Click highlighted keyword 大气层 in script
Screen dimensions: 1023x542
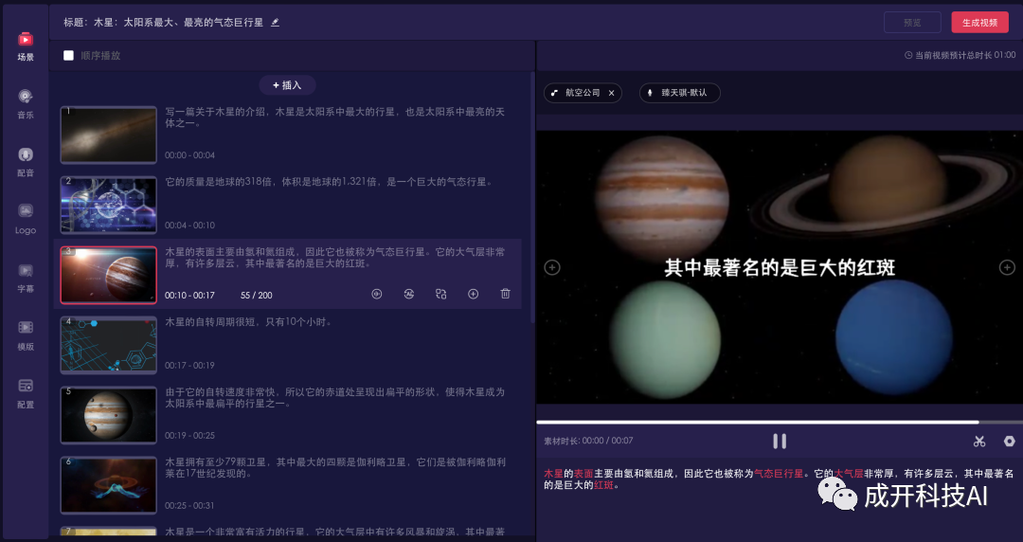coord(849,474)
